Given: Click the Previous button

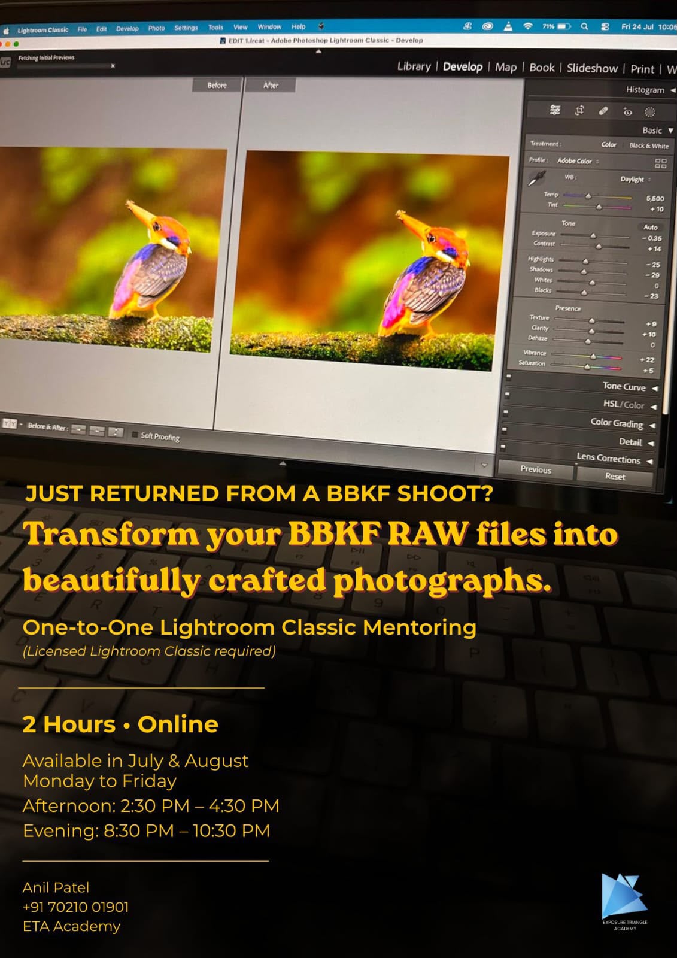Looking at the screenshot, I should point(536,469).
